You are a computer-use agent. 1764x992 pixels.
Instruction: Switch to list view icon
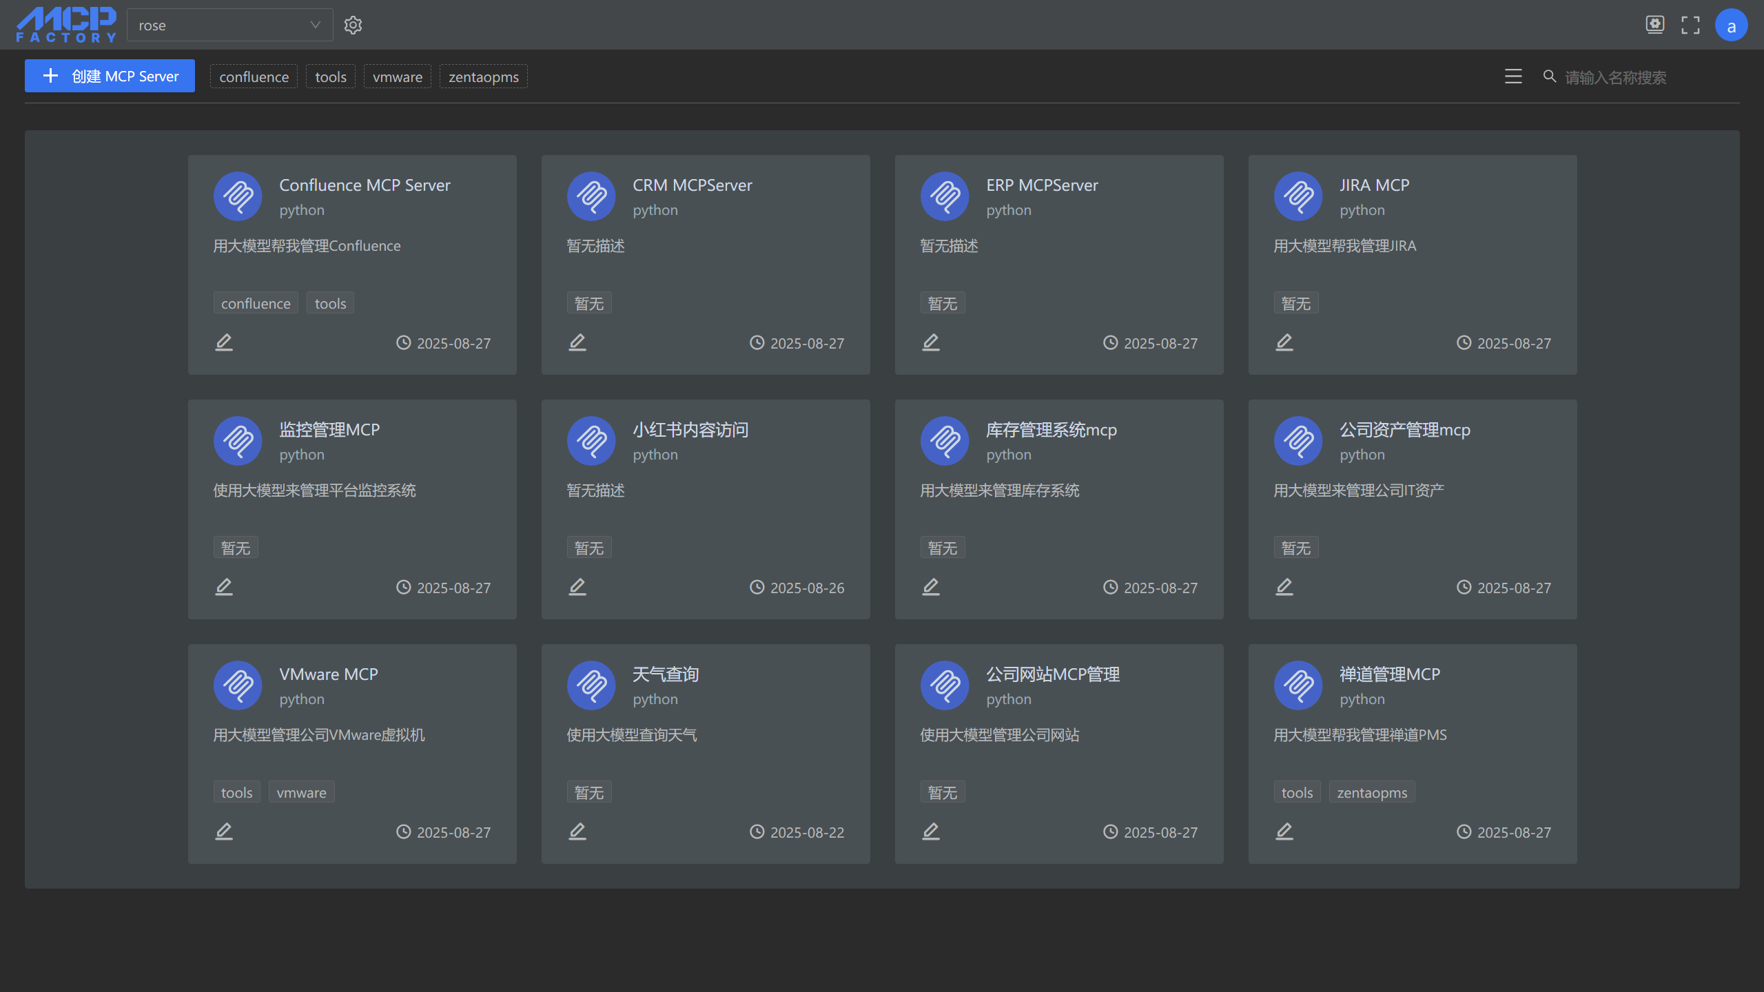point(1513,76)
